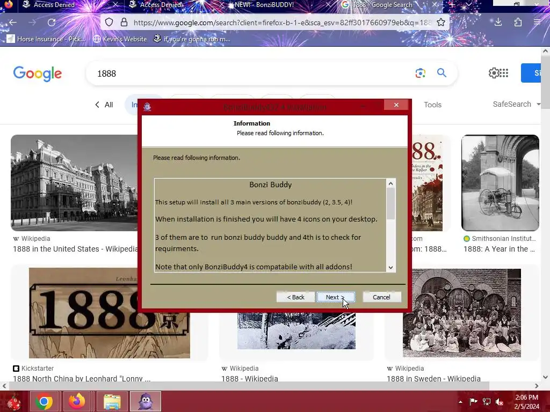Open the "if you're gonna run m..." bookmark
The height and width of the screenshot is (412, 550).
pos(192,39)
